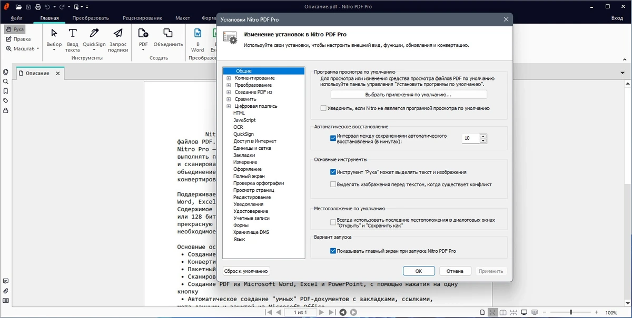Switch to the Макет ribbon tab
Image resolution: width=632 pixels, height=318 pixels.
(x=183, y=18)
